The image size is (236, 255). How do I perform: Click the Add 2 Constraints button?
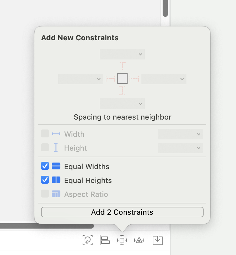click(x=122, y=212)
